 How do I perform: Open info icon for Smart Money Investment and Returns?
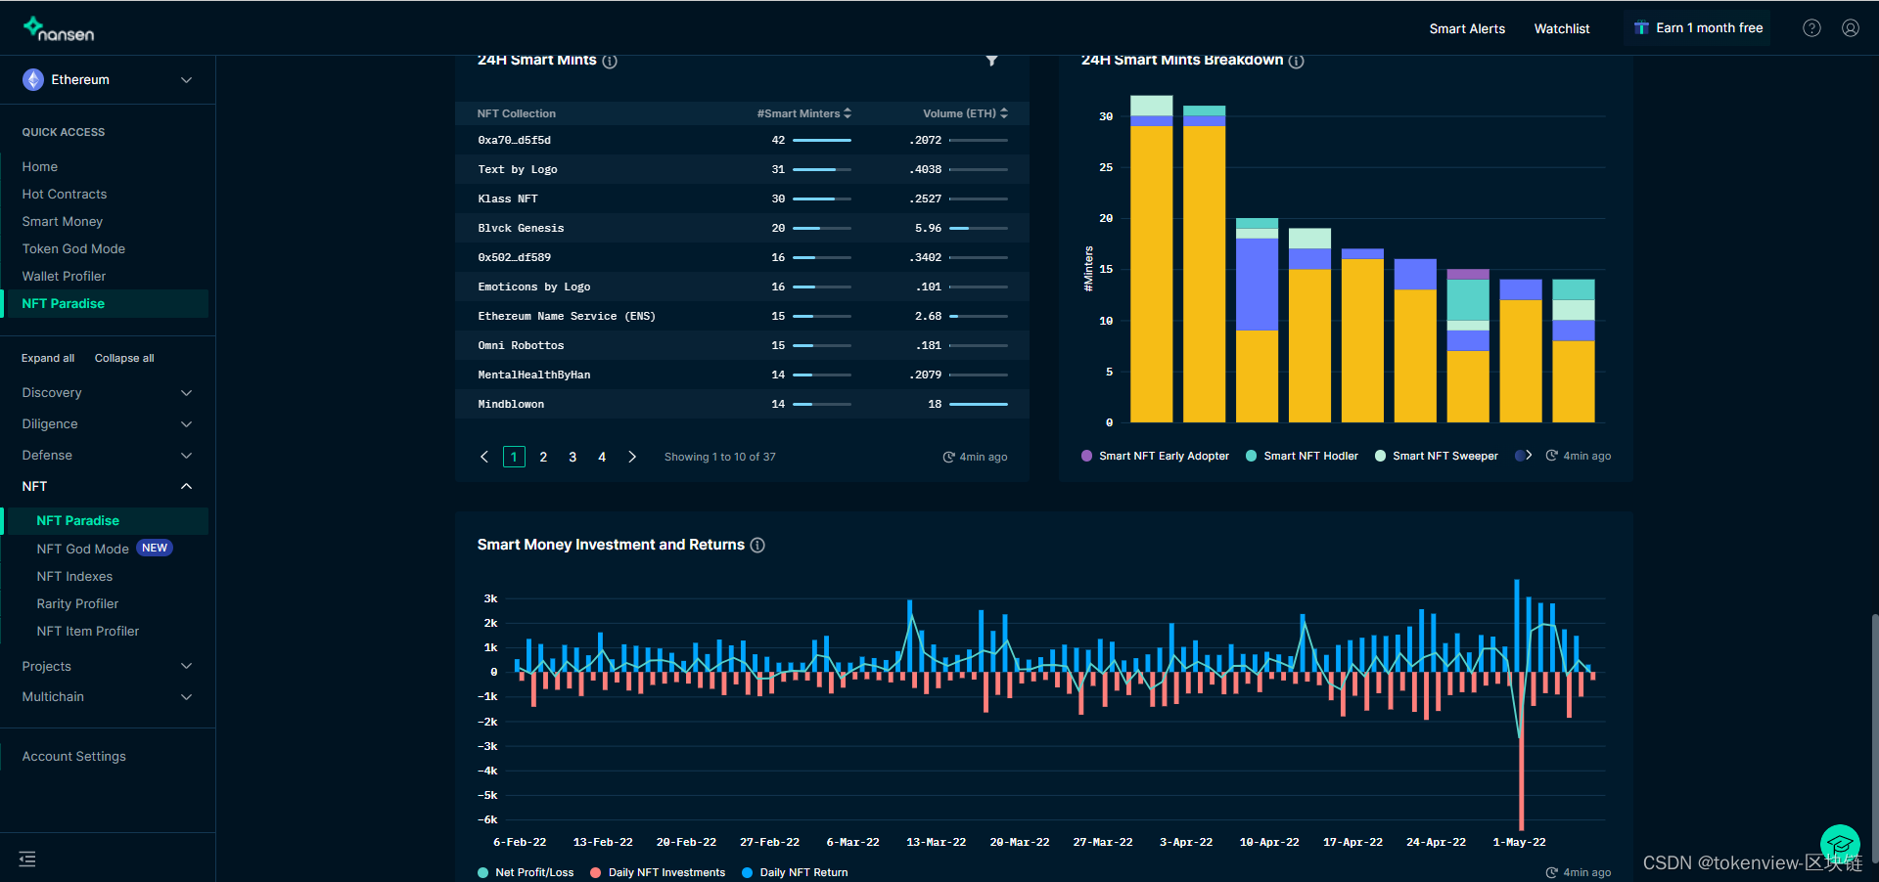(757, 545)
